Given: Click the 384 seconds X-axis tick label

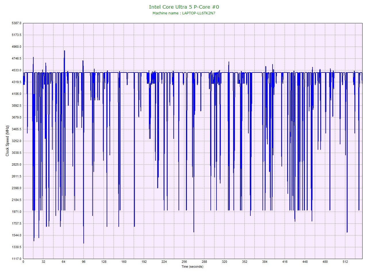Looking at the screenshot, I should (265, 262).
